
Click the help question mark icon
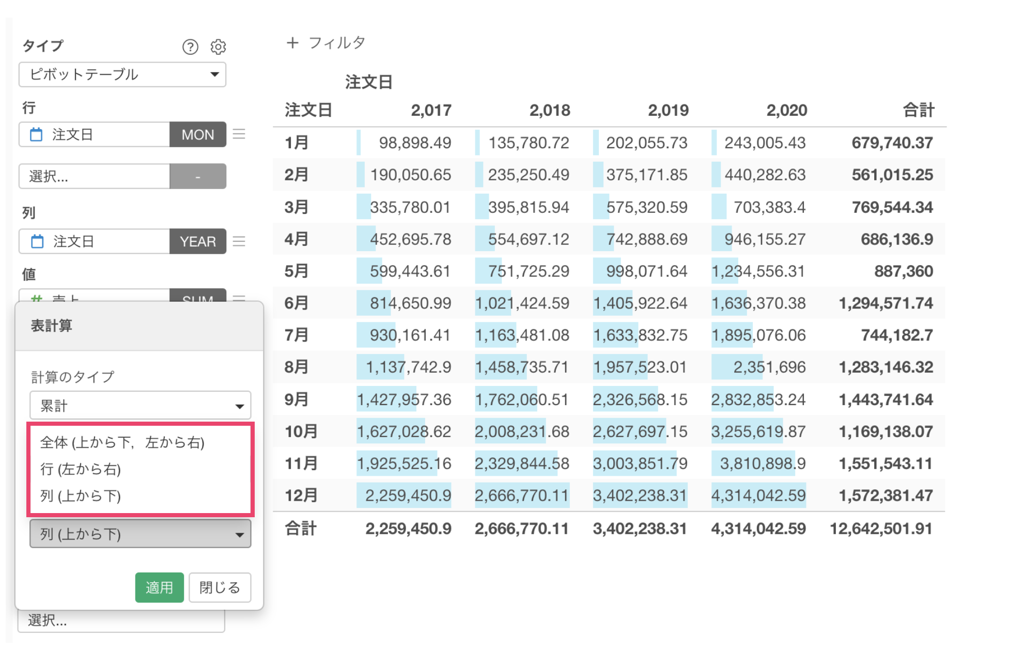(x=190, y=47)
